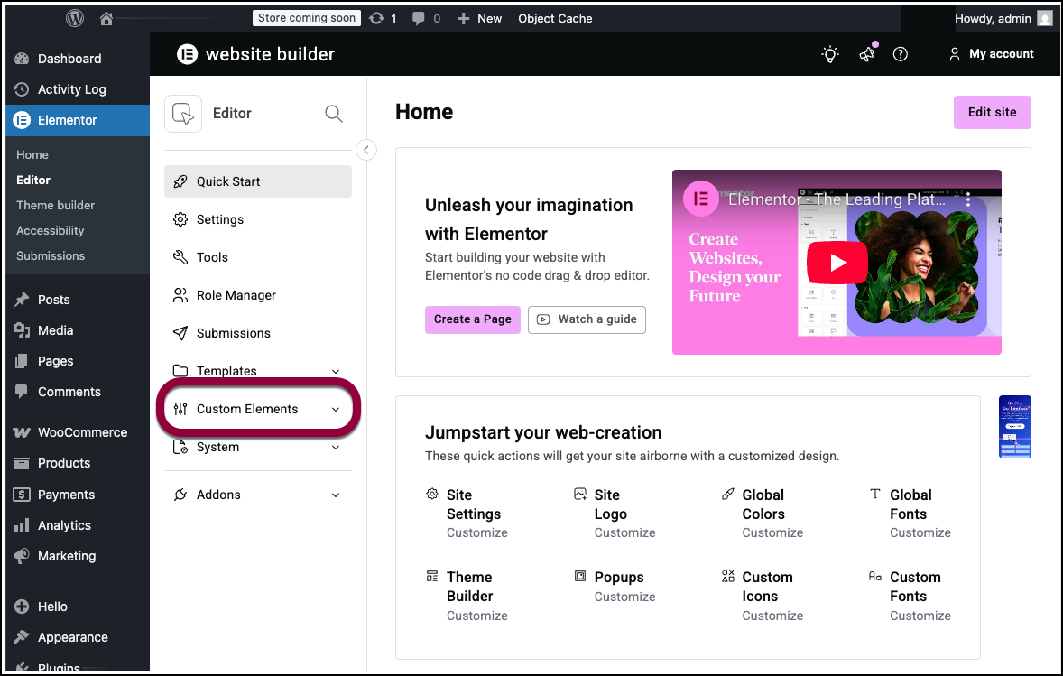This screenshot has width=1063, height=676.
Task: Click the Create a Page button
Action: click(x=472, y=319)
